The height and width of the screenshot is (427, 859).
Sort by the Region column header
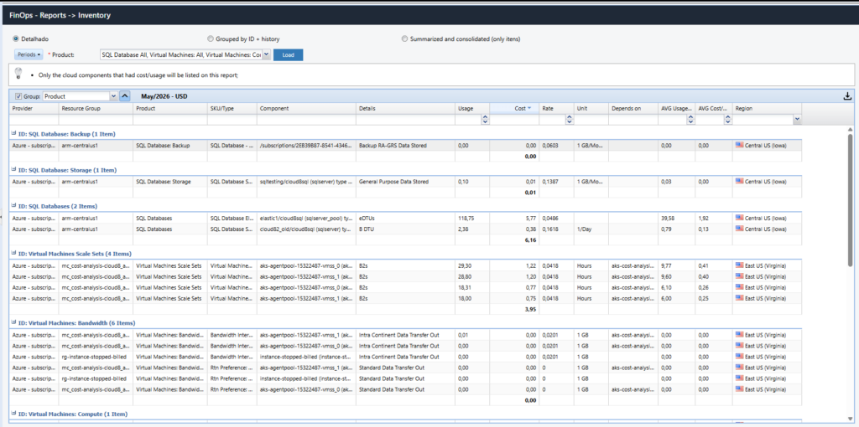tap(767, 108)
